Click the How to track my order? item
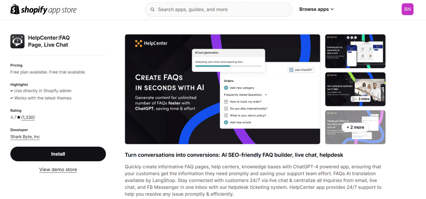The width and height of the screenshot is (426, 199). (245, 101)
